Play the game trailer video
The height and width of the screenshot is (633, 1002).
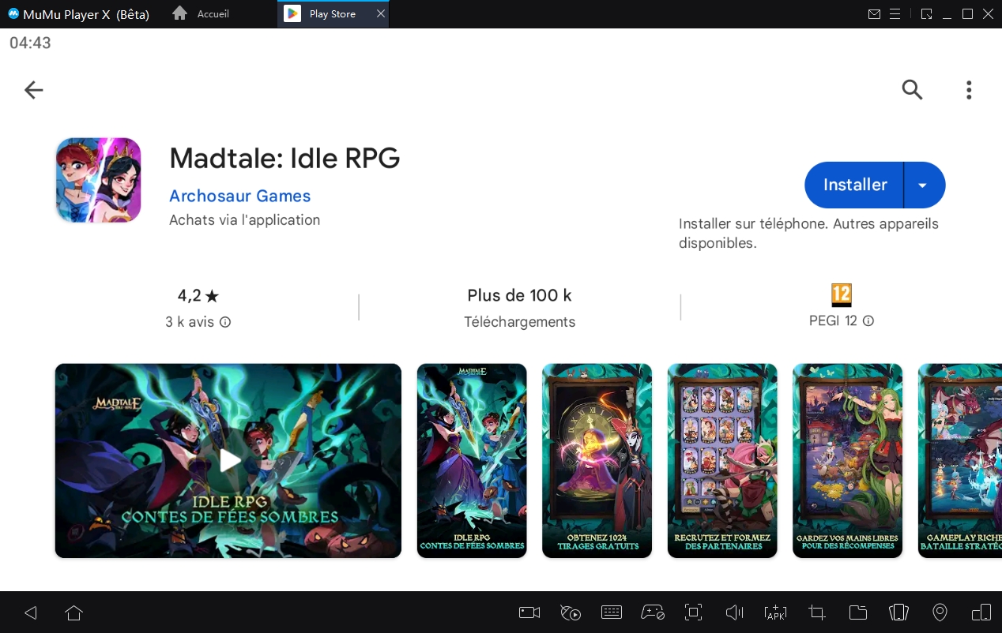click(x=228, y=461)
